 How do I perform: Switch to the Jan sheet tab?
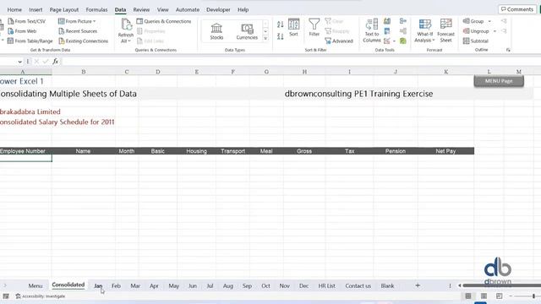point(98,285)
